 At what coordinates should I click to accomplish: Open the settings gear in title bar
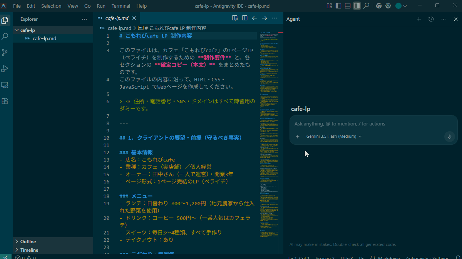[388, 6]
